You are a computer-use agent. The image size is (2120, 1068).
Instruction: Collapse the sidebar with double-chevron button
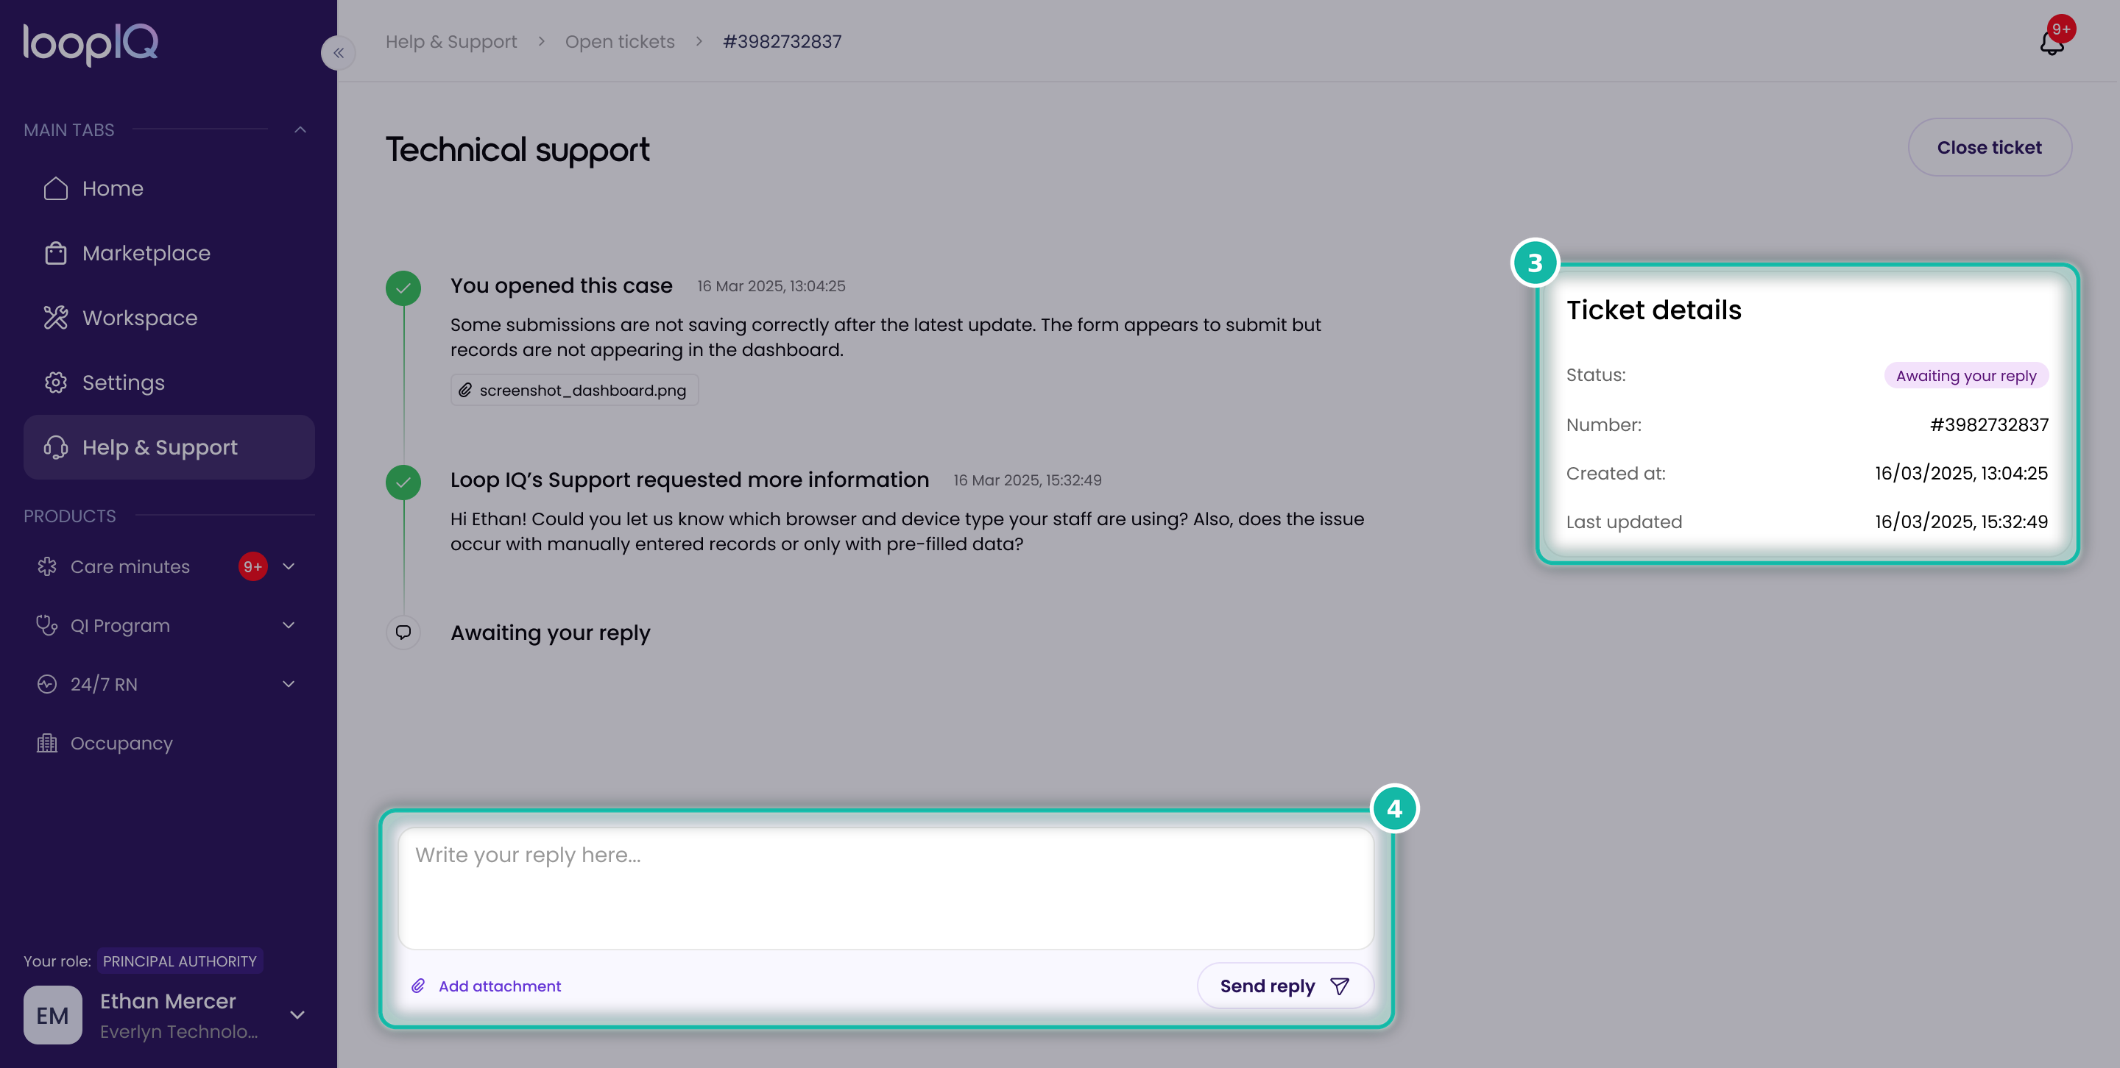click(339, 53)
